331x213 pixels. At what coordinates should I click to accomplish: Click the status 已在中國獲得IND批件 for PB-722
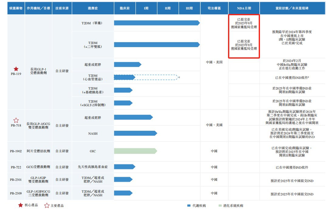[292, 168]
